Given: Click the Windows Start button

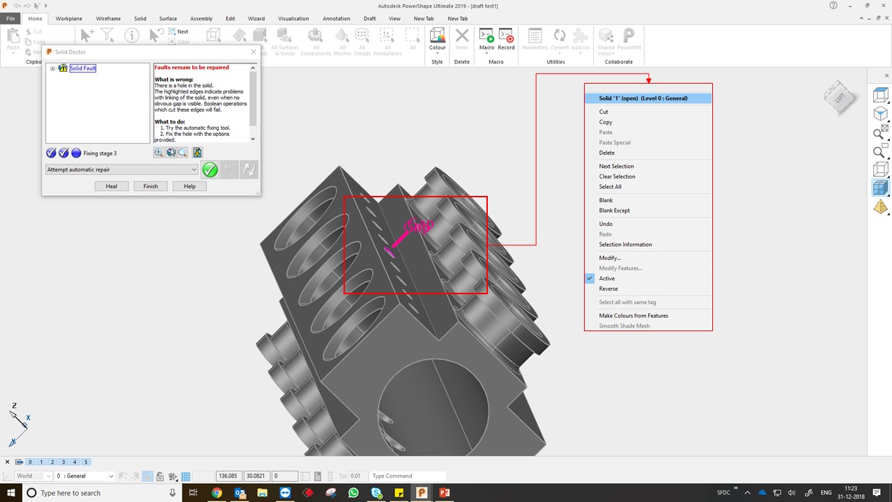Looking at the screenshot, I should pos(11,493).
